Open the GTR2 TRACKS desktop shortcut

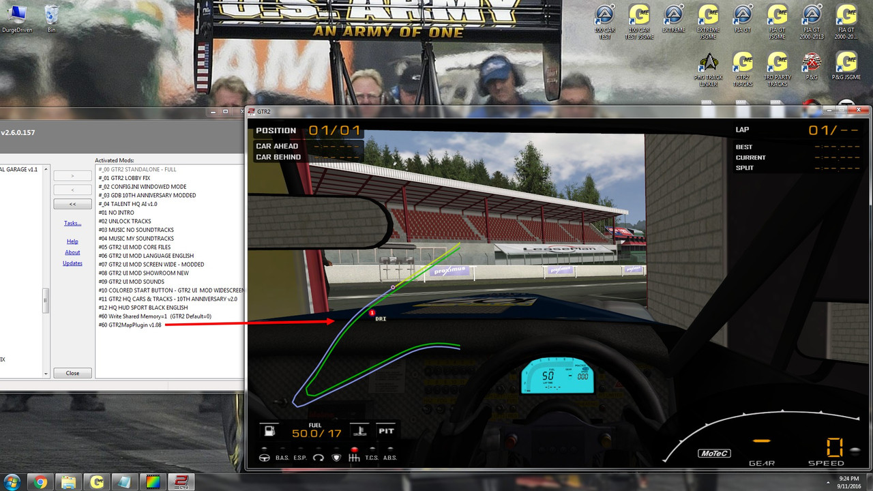click(x=743, y=70)
